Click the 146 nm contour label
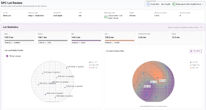206x110 pixels. point(147,86)
